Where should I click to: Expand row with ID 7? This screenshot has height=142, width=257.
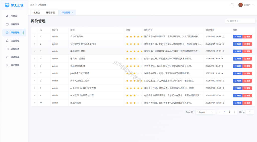(34, 81)
